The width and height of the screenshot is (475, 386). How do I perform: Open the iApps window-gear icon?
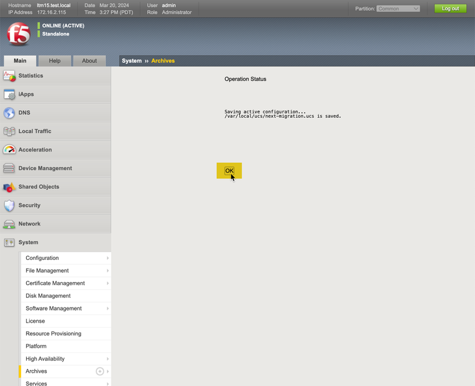[10, 94]
